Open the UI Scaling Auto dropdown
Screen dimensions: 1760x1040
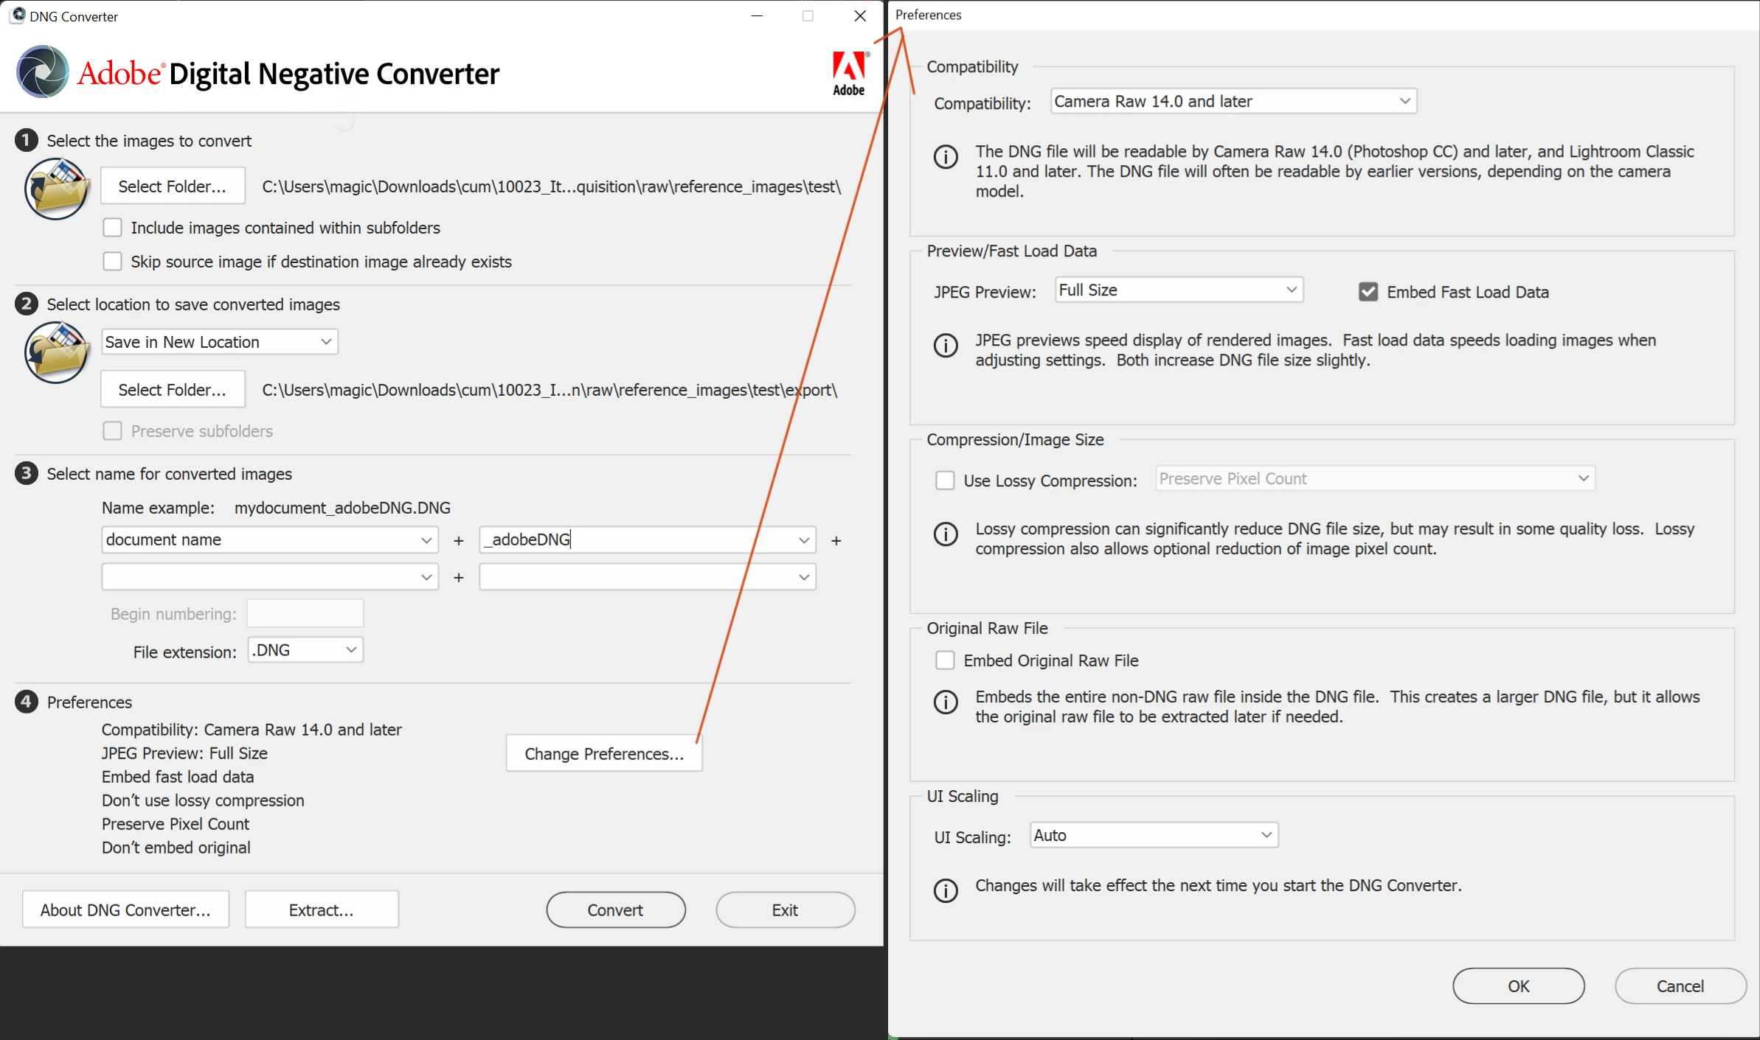point(1153,835)
